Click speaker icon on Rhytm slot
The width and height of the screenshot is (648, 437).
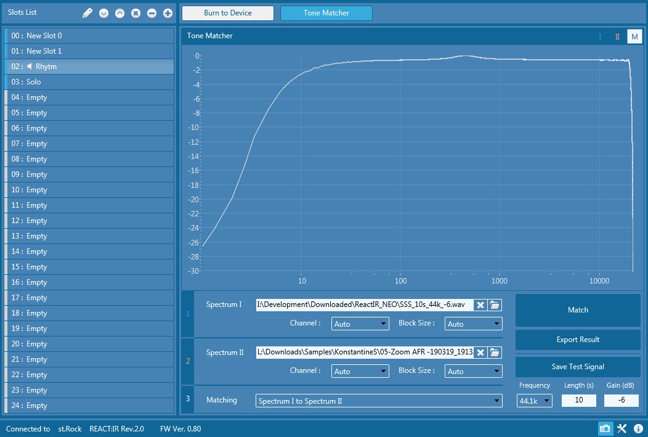(30, 66)
